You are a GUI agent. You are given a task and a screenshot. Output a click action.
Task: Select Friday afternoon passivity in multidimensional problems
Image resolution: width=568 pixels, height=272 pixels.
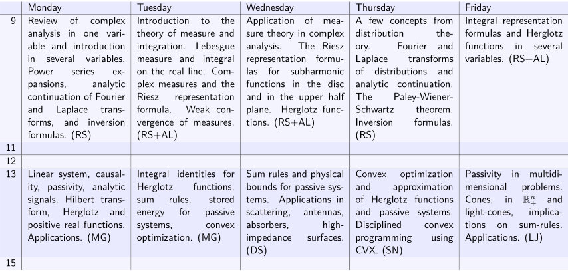click(x=513, y=212)
